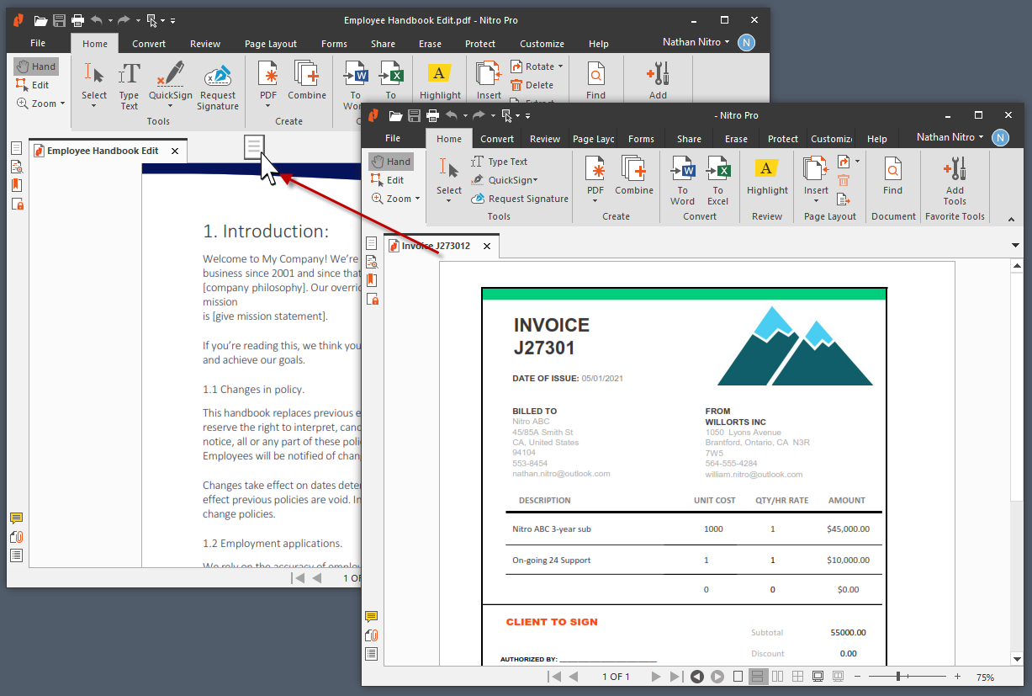The width and height of the screenshot is (1032, 696).
Task: Enable continuous page view in status bar
Action: click(757, 677)
